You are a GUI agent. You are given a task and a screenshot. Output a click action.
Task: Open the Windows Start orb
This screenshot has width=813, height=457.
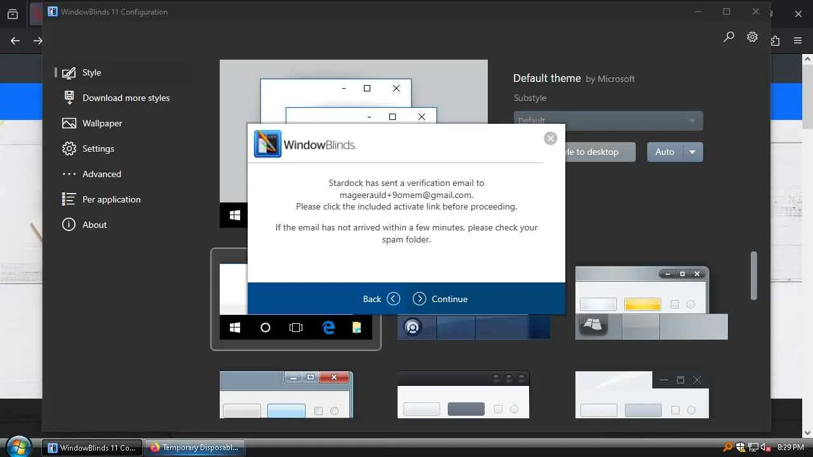coord(18,447)
